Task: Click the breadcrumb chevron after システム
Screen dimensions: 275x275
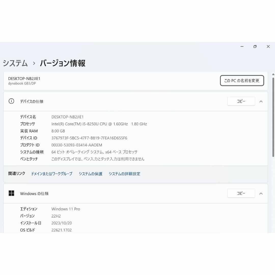Action: [x=34, y=63]
